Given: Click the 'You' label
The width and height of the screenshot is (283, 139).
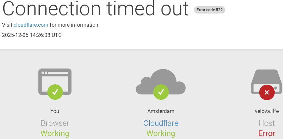Looking at the screenshot, I should (55, 111).
